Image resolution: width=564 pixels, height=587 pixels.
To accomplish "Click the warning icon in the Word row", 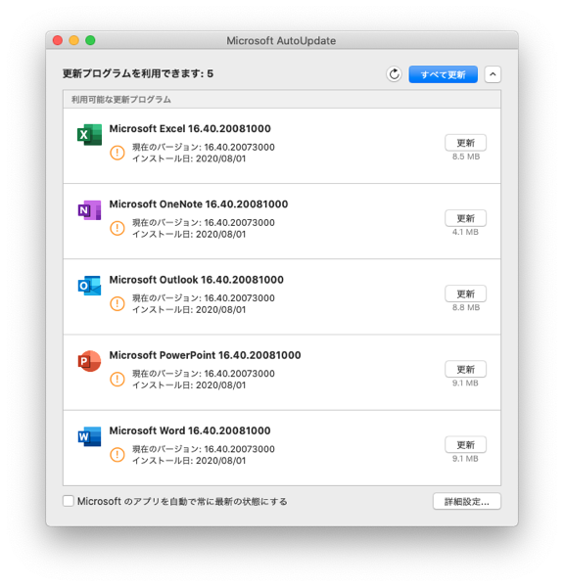I will tap(117, 455).
